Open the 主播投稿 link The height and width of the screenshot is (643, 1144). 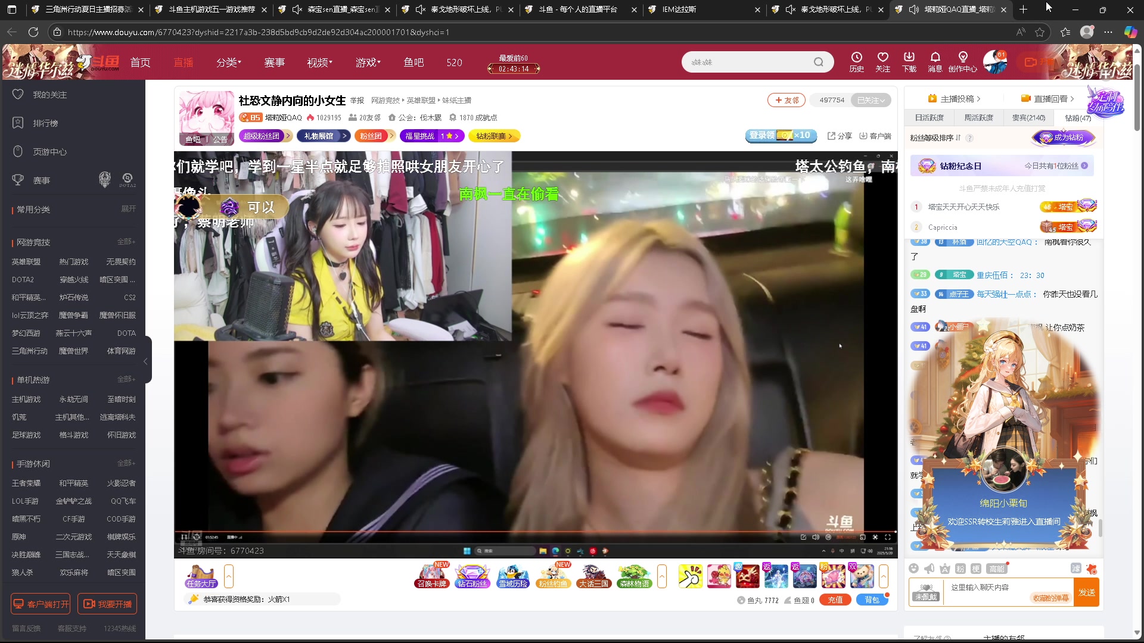pyautogui.click(x=954, y=99)
